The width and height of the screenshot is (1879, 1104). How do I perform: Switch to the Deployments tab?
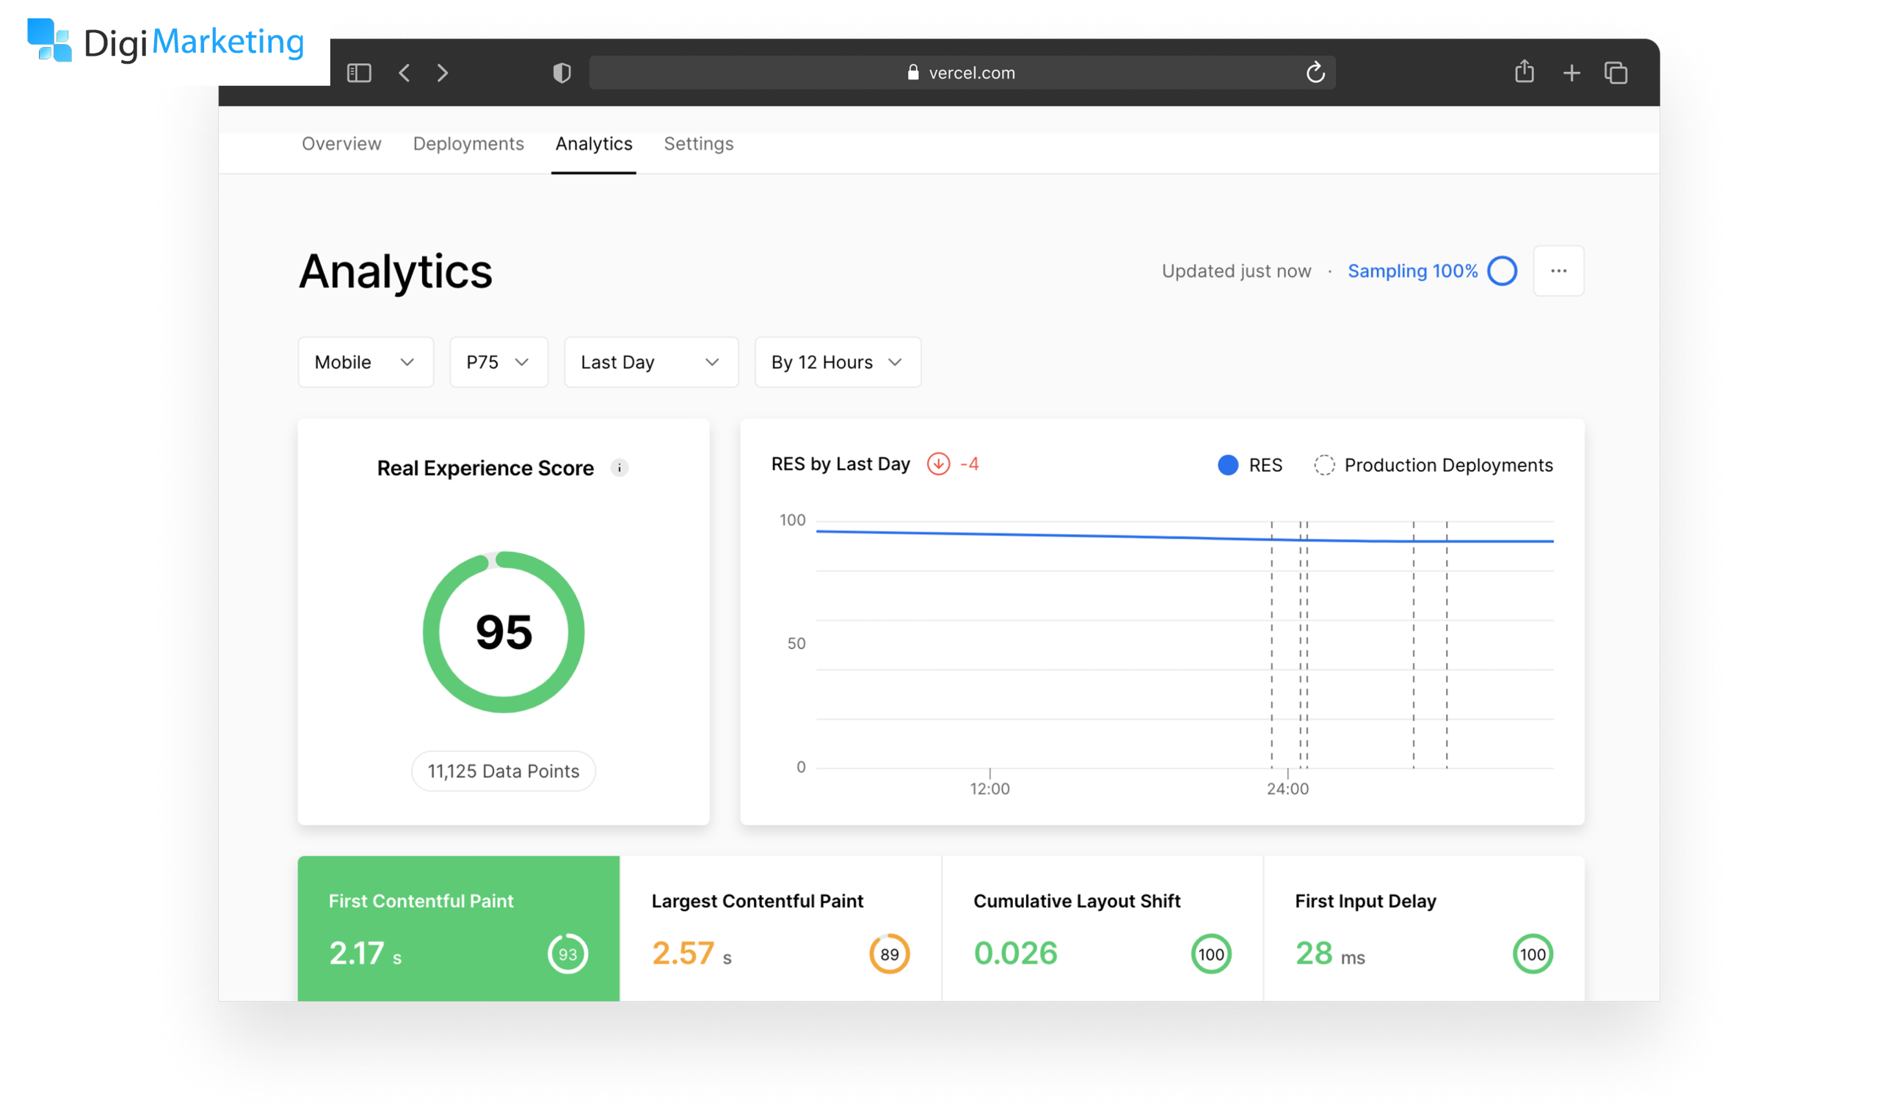pos(468,144)
